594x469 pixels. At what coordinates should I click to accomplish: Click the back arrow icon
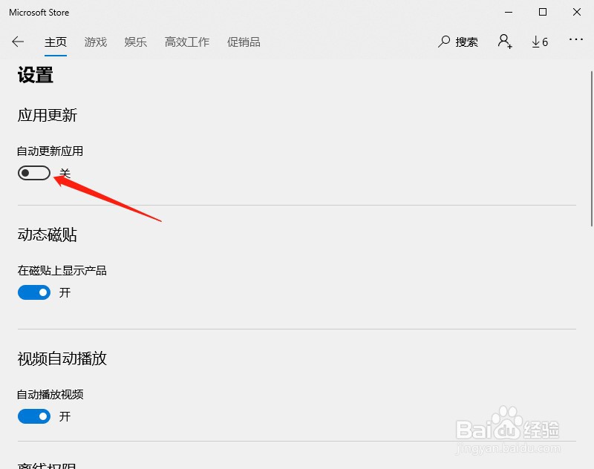point(18,42)
